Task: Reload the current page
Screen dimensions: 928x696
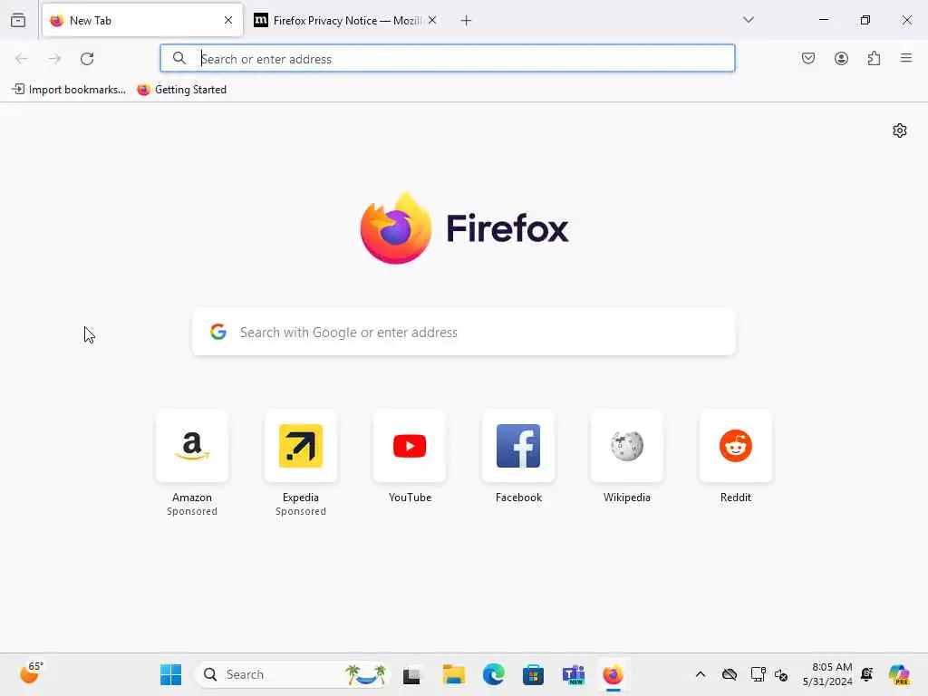Action: [x=87, y=59]
